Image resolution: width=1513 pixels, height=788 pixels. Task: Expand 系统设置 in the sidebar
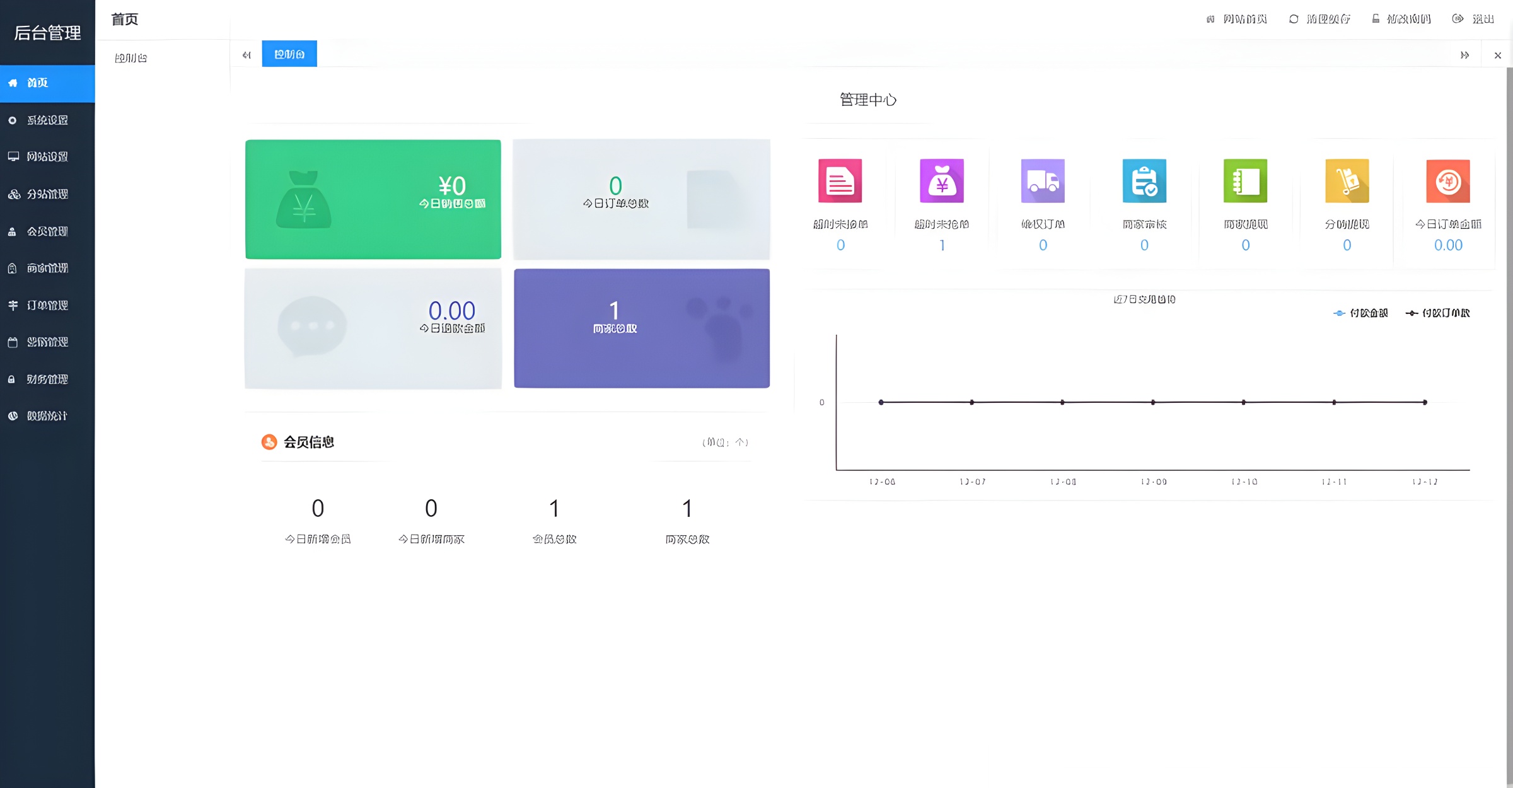47,120
